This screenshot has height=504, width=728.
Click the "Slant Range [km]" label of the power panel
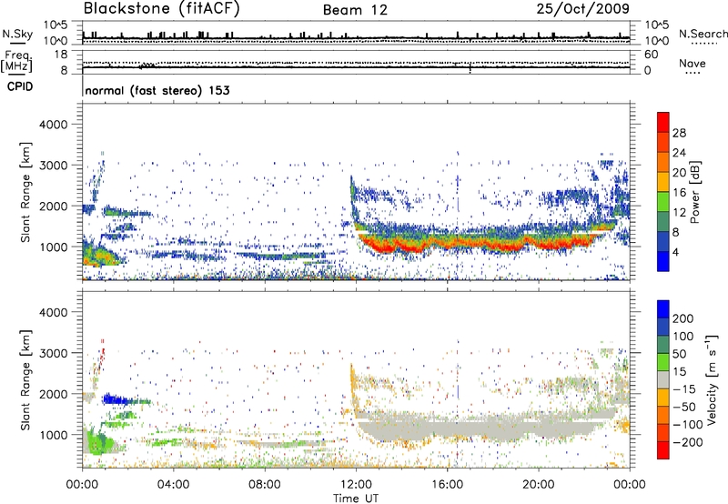(x=26, y=192)
